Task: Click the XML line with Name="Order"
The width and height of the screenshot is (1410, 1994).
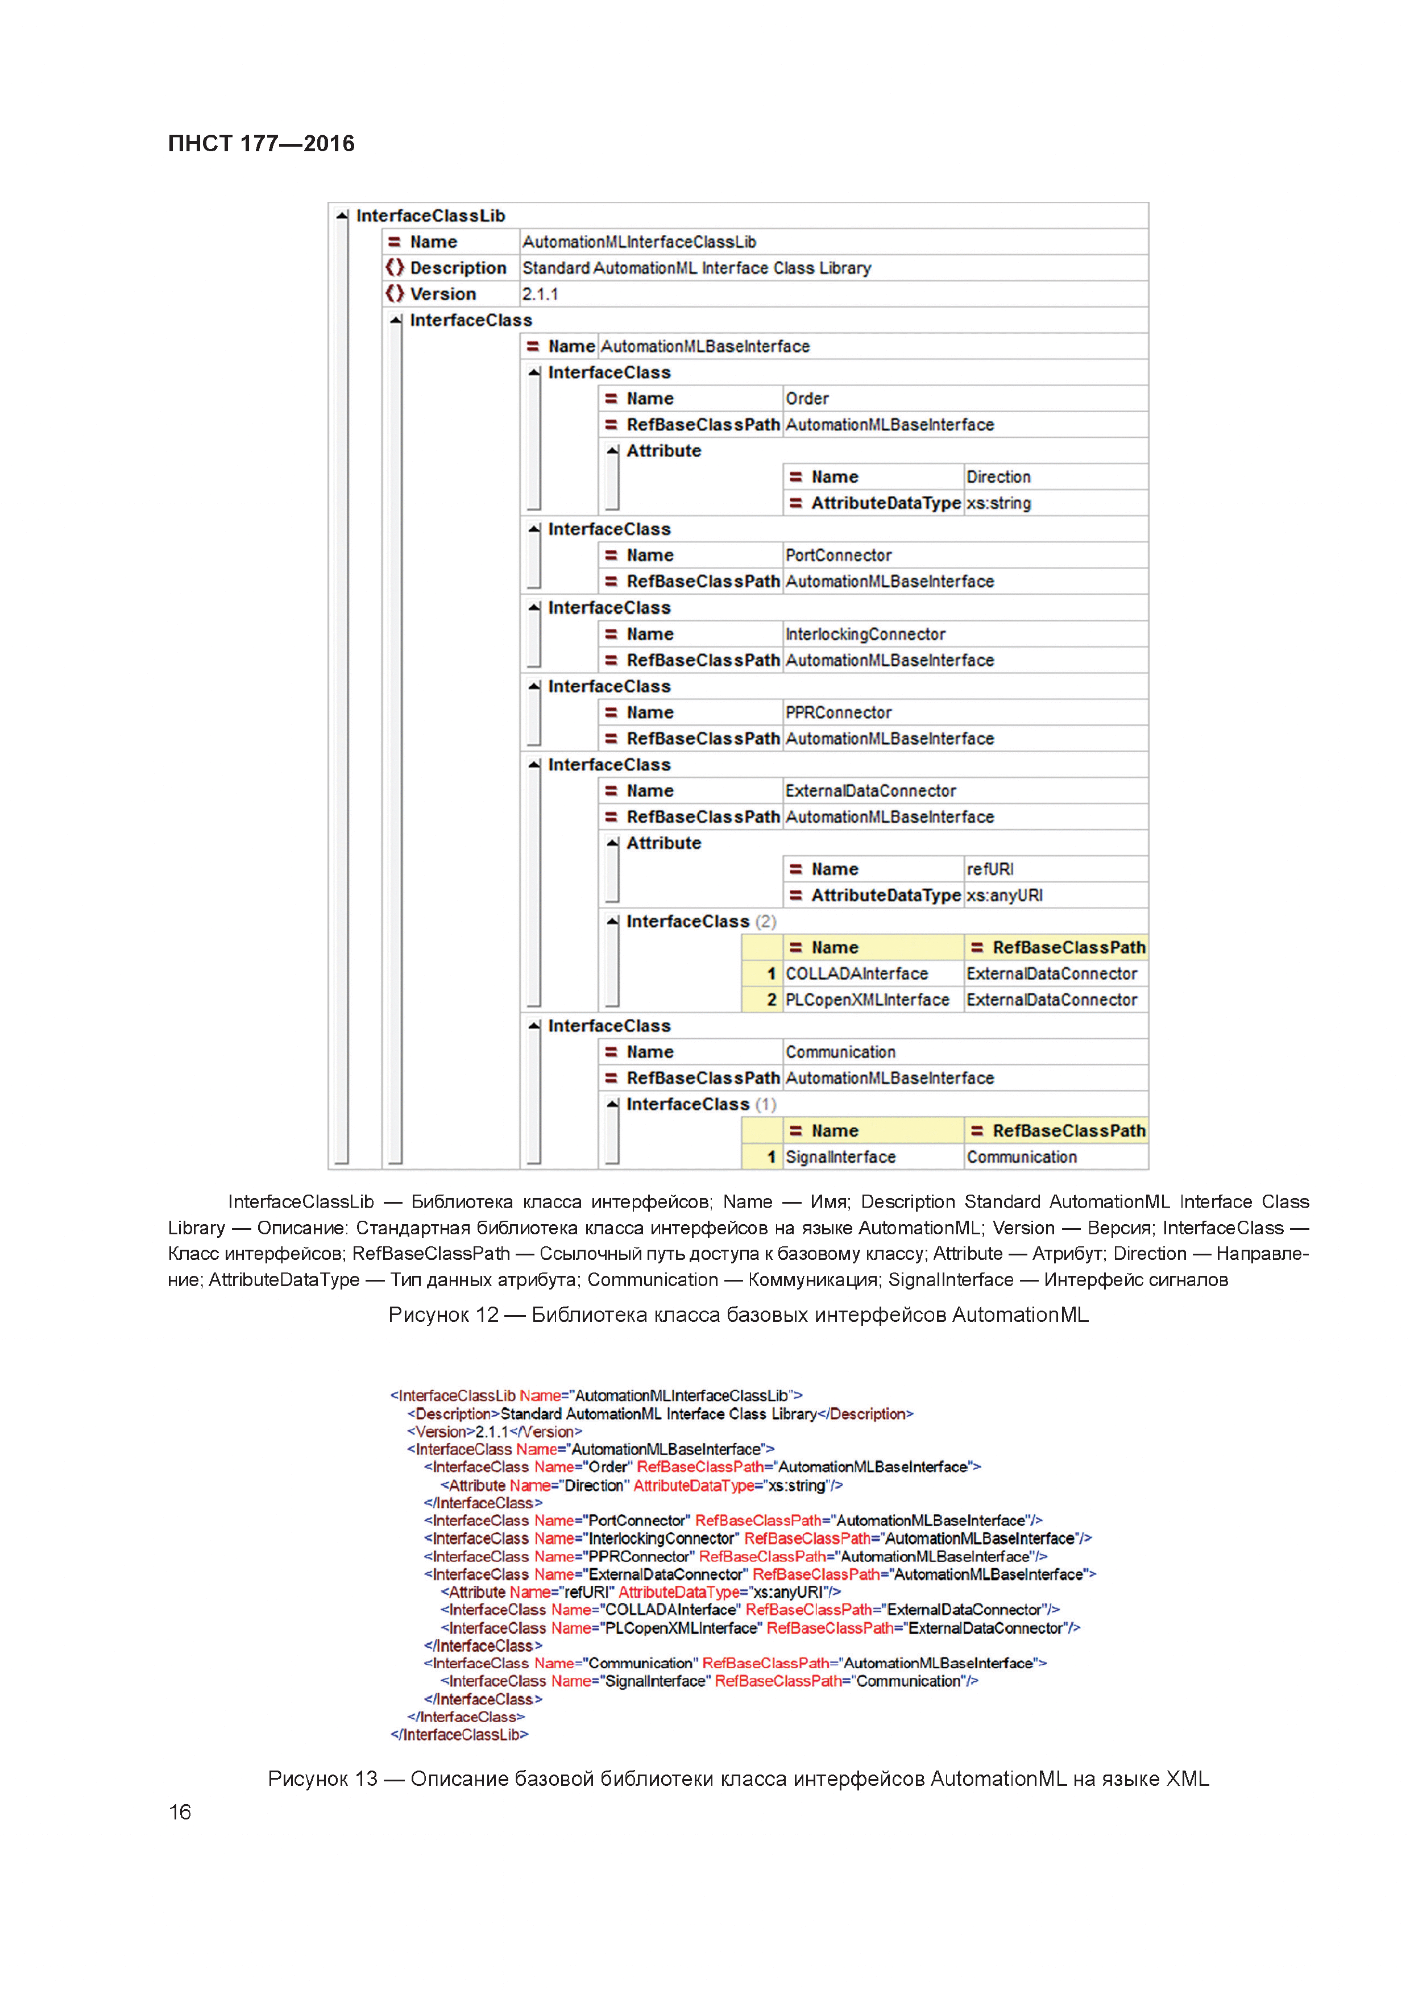Action: 702,1467
